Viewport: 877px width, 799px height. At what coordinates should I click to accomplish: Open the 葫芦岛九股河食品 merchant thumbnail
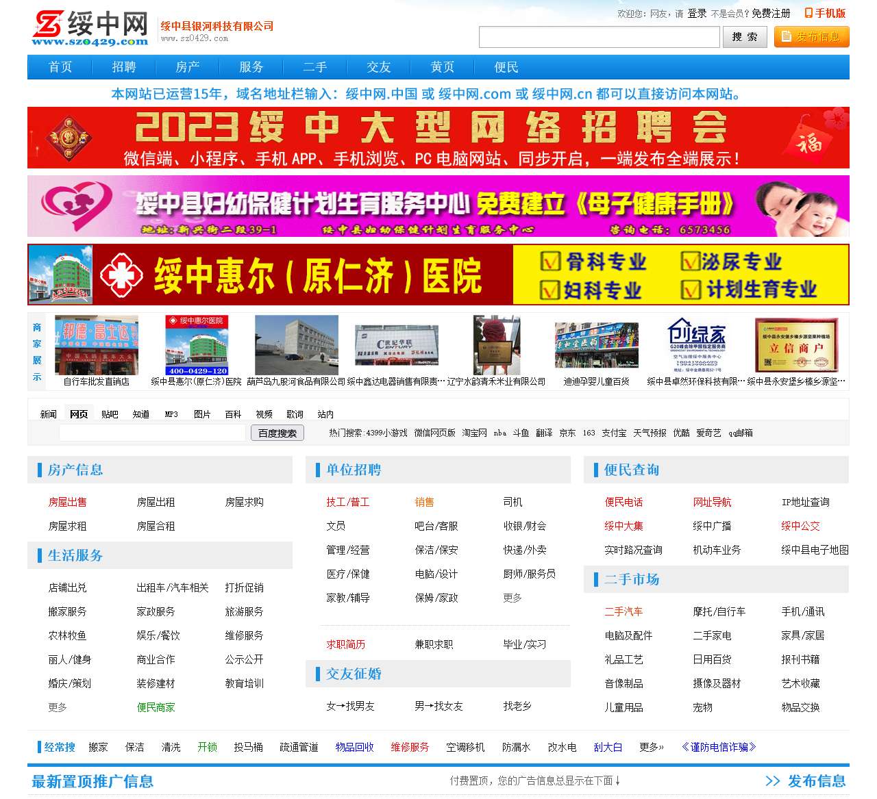[x=297, y=345]
